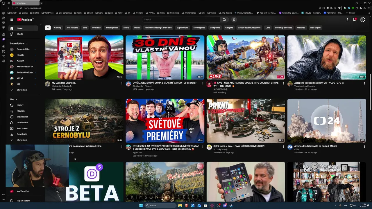Image resolution: width=372 pixels, height=209 pixels.
Task: Open the Vidrail subscription channel
Action: click(x=23, y=78)
